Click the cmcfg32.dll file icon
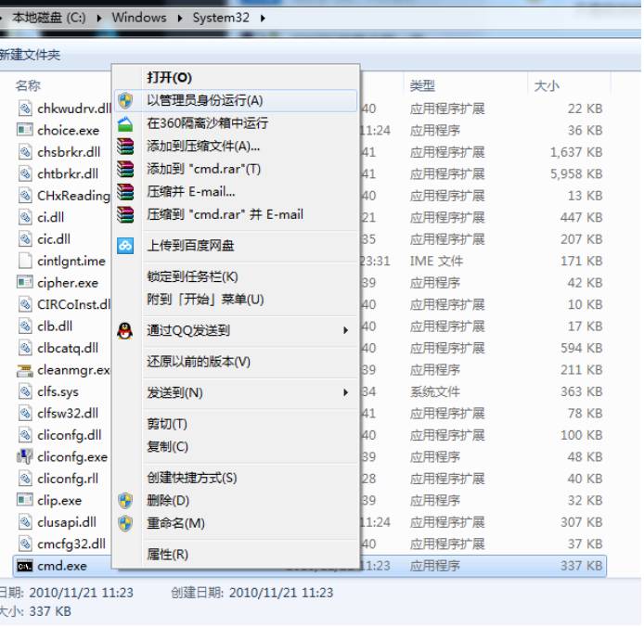The image size is (644, 627). click(x=25, y=544)
